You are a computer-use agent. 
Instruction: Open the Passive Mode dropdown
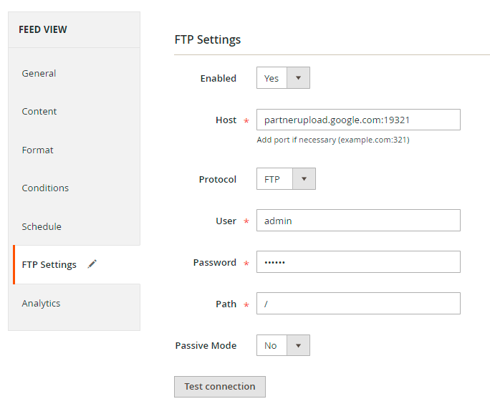[x=298, y=345]
